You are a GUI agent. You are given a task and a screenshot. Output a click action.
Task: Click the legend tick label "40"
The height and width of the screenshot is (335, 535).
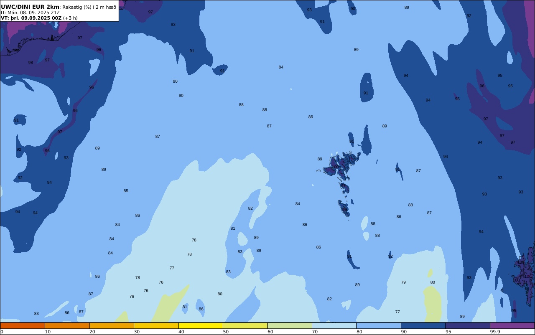point(181,332)
